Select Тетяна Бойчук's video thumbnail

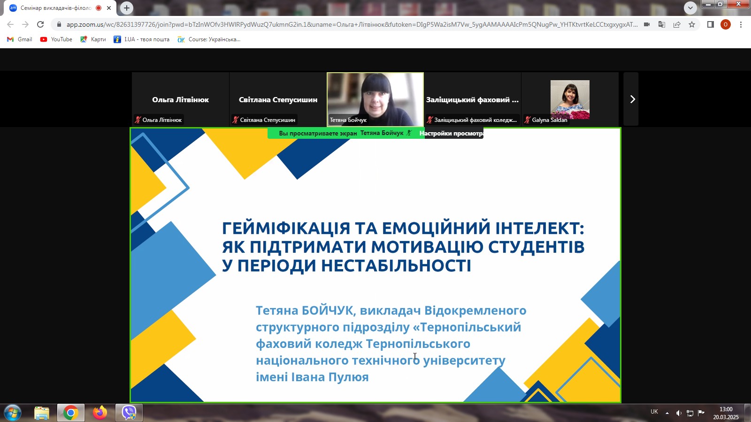pos(375,99)
